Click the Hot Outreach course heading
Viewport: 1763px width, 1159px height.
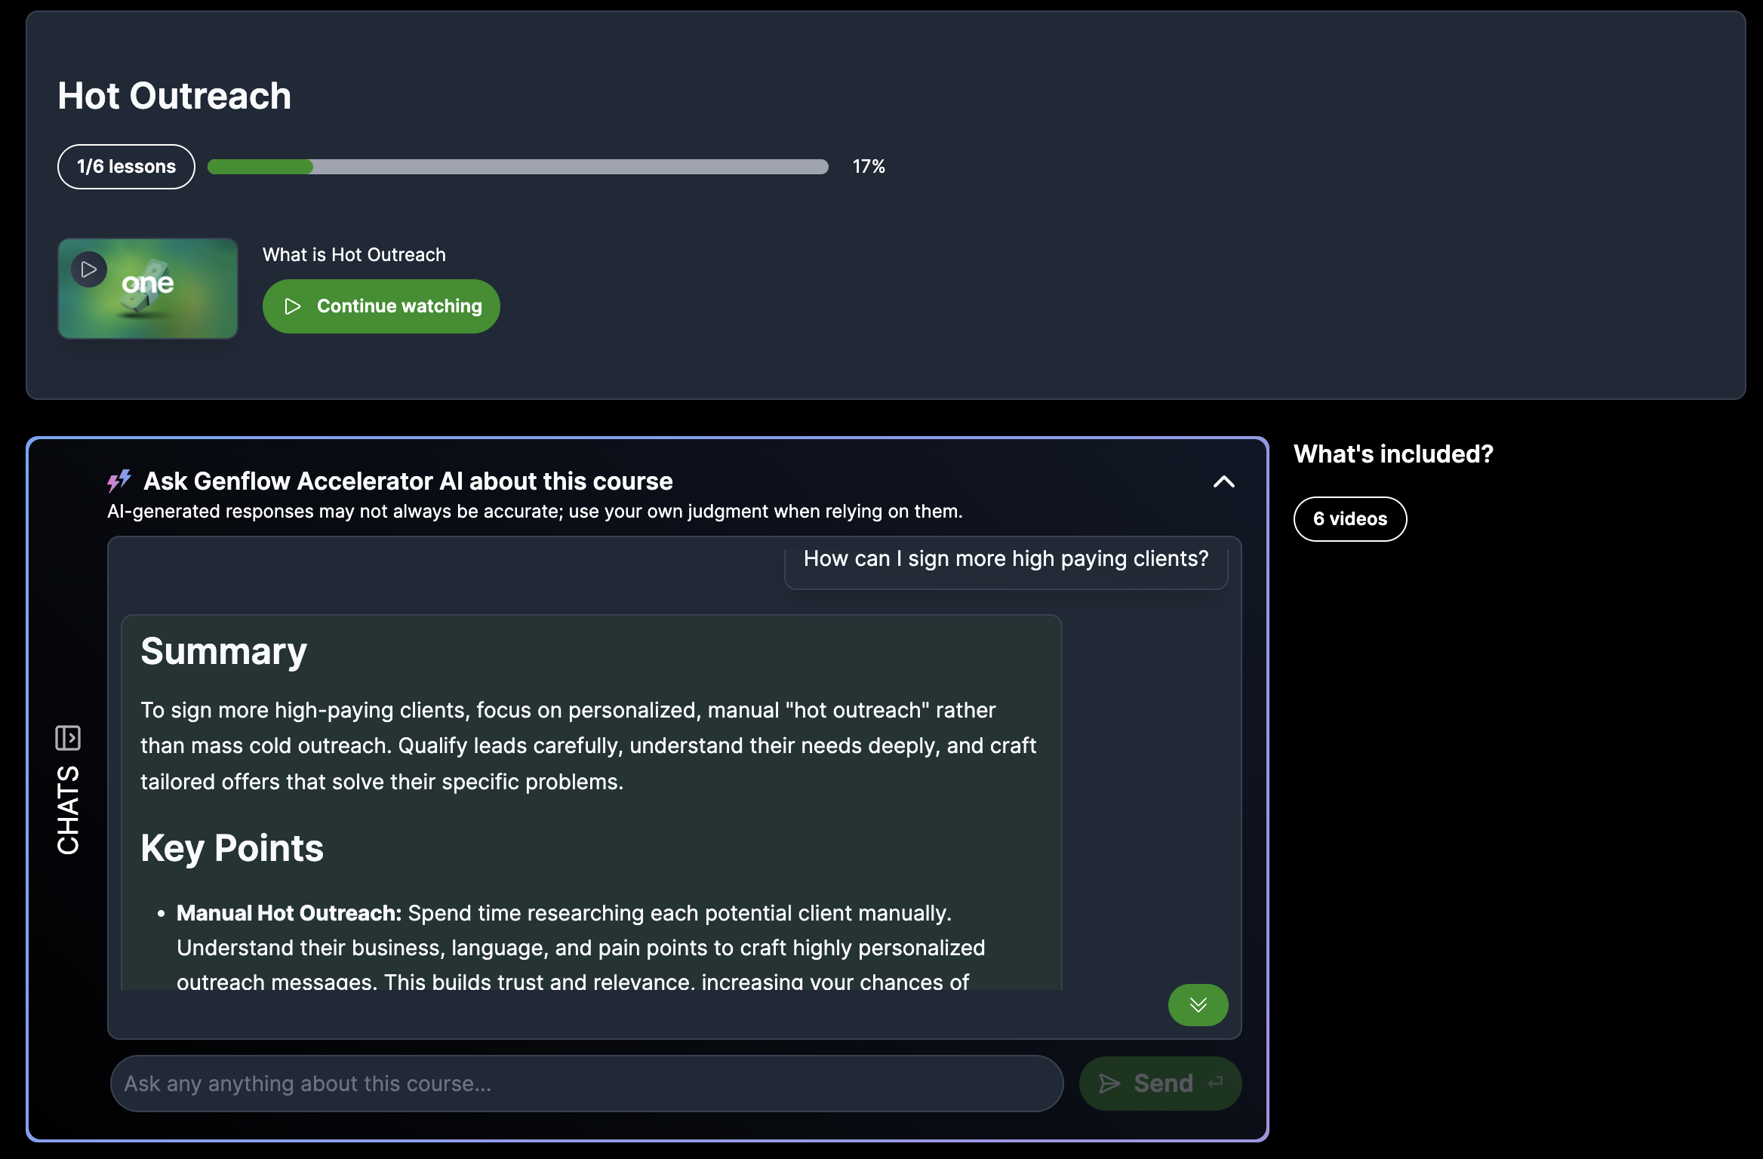point(174,97)
